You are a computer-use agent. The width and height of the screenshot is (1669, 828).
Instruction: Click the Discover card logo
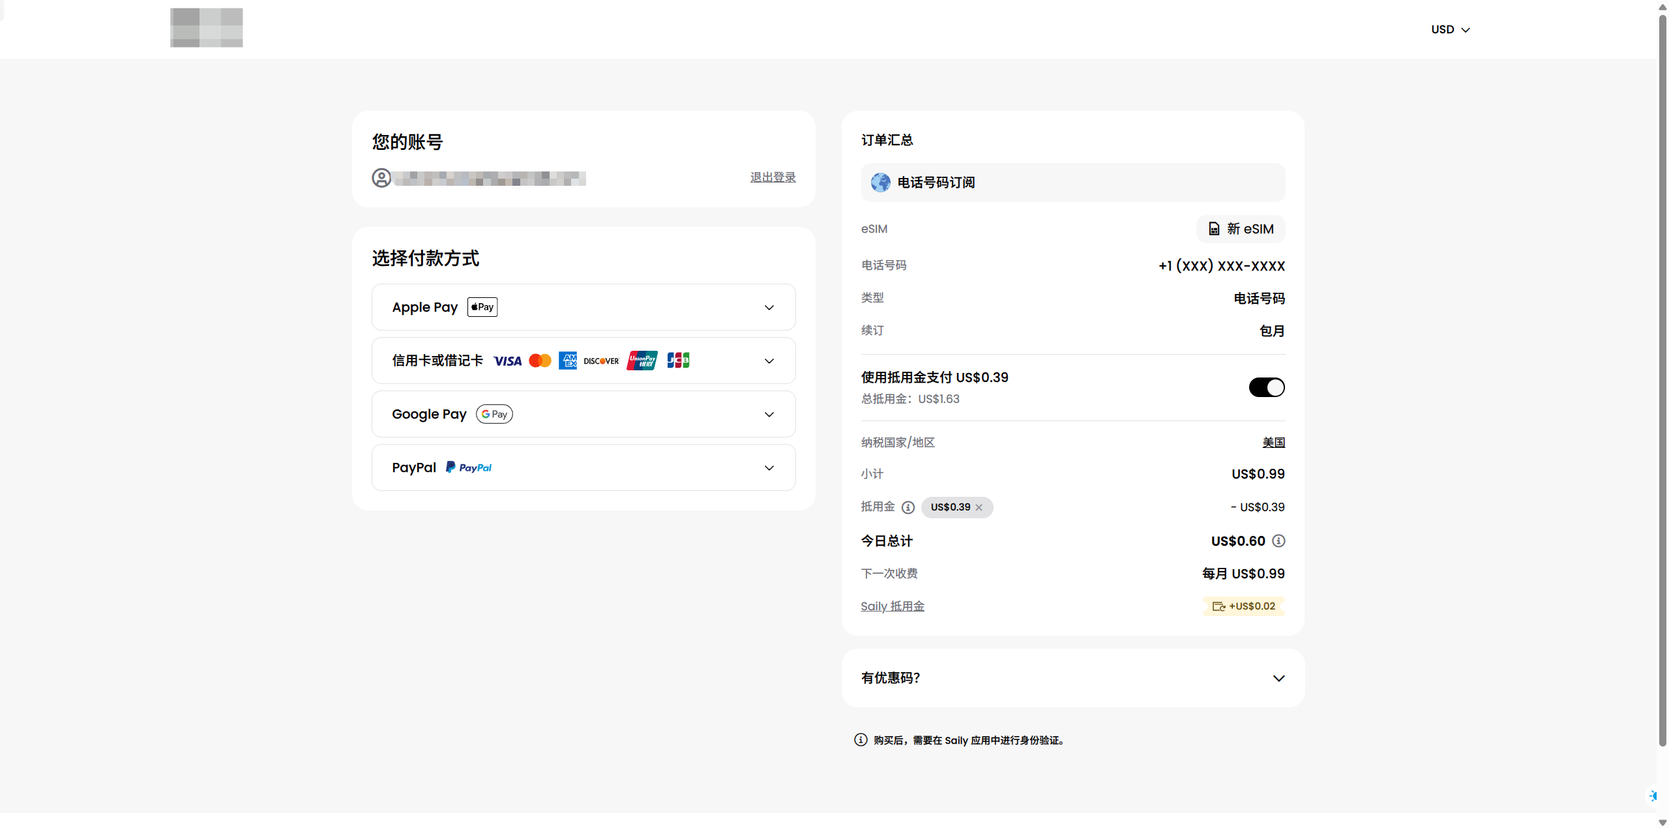pos(601,361)
